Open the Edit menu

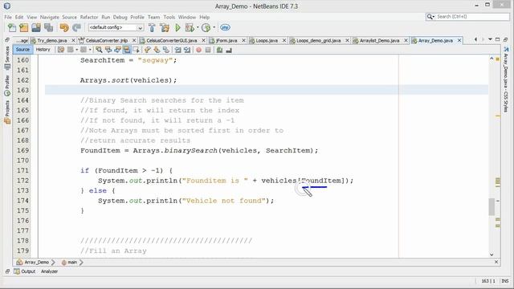click(x=19, y=17)
